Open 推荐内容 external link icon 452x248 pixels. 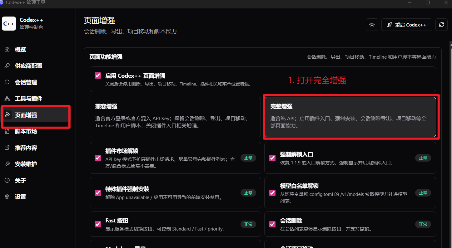click(x=7, y=148)
